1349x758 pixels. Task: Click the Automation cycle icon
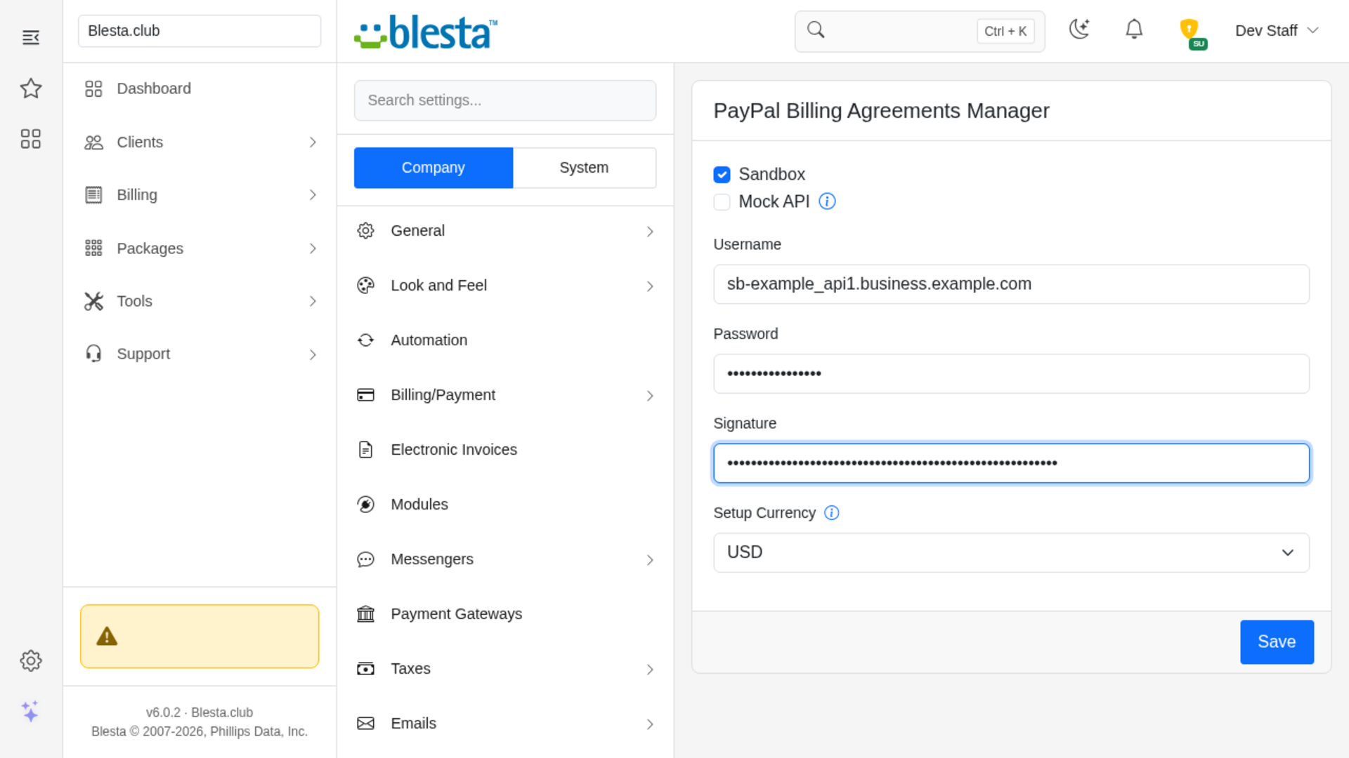click(366, 340)
